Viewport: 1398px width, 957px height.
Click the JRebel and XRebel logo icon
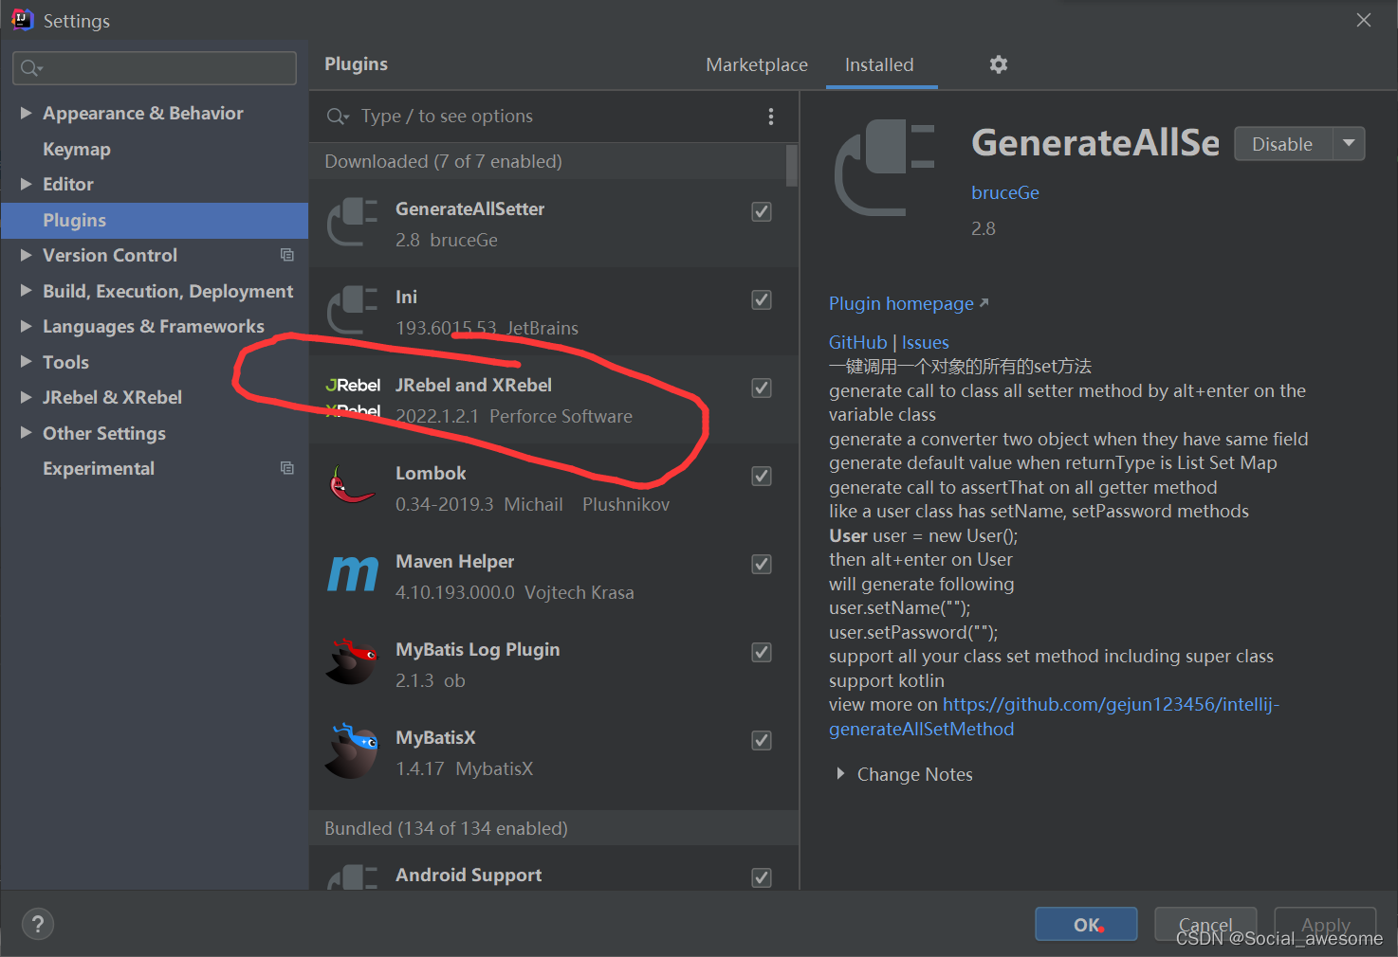point(353,398)
